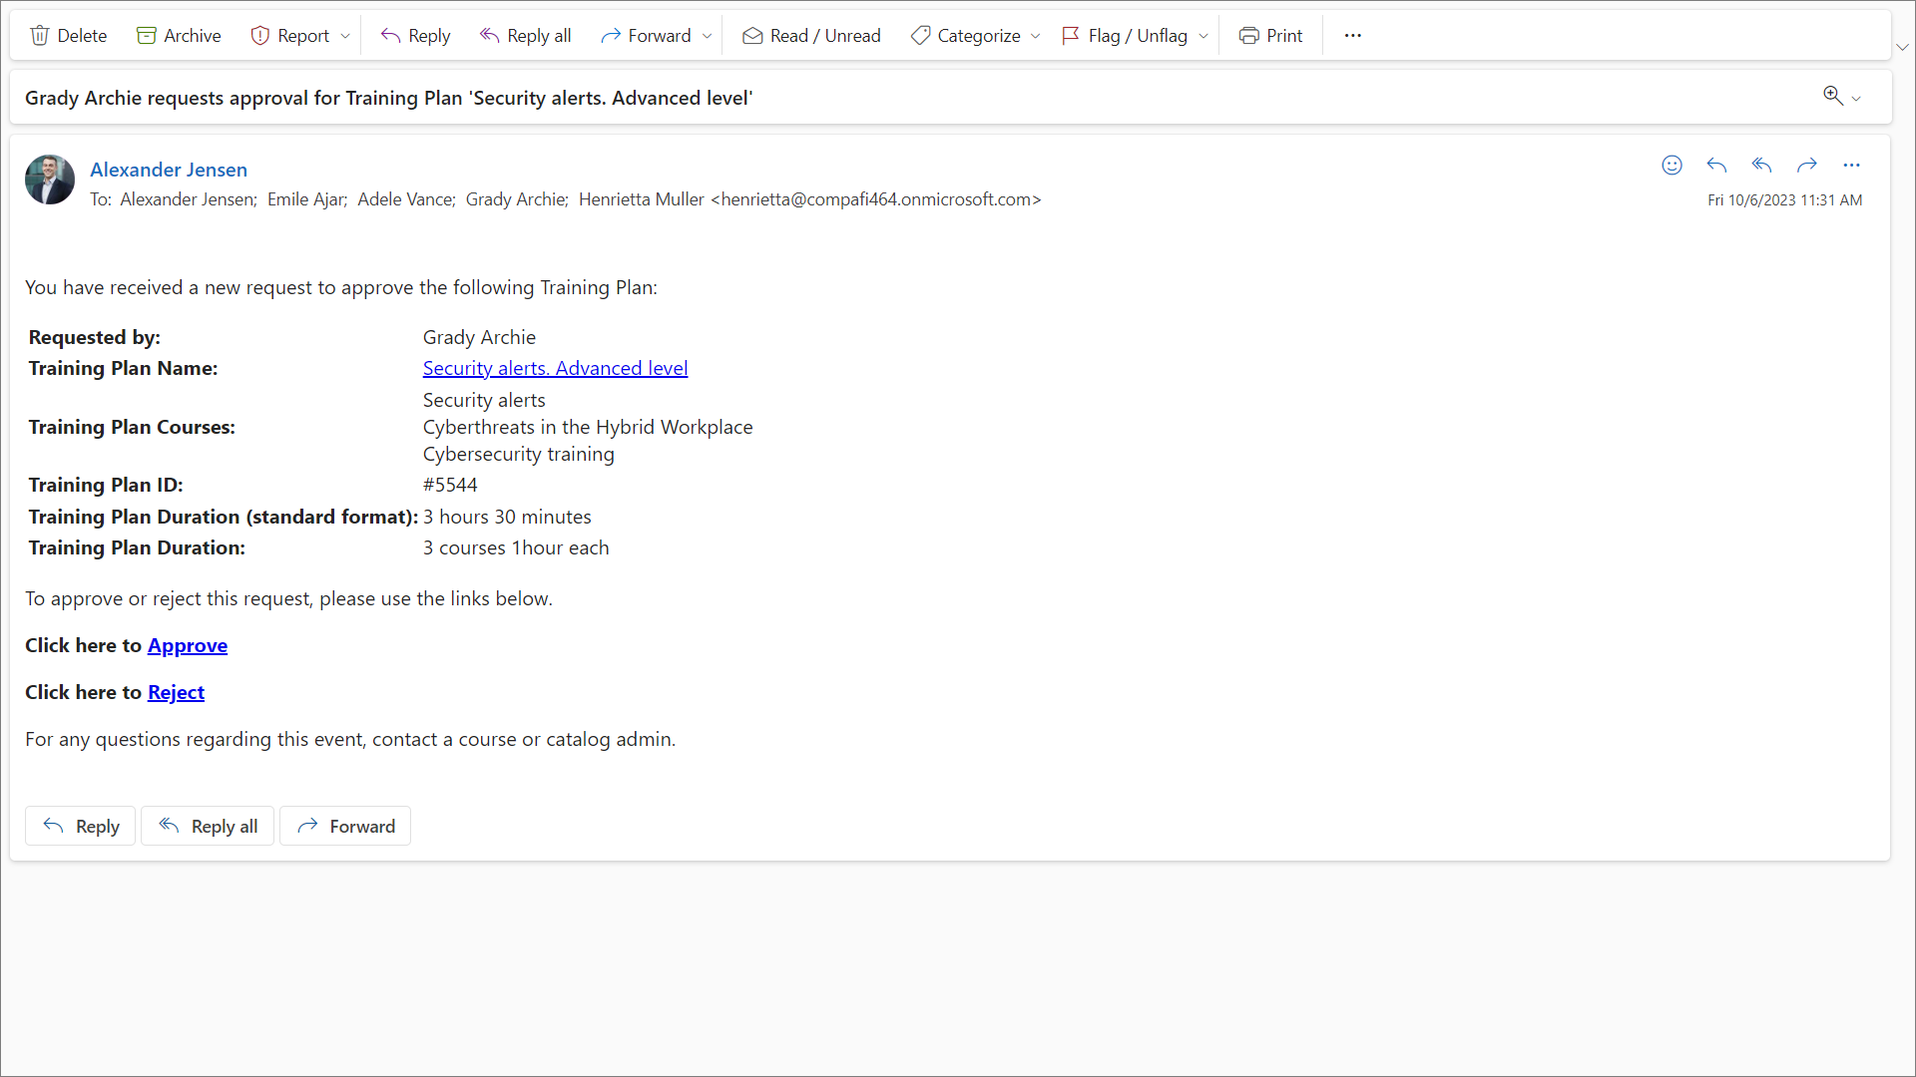Expand the Report dropdown arrow
Viewport: 1916px width, 1077px height.
345,36
